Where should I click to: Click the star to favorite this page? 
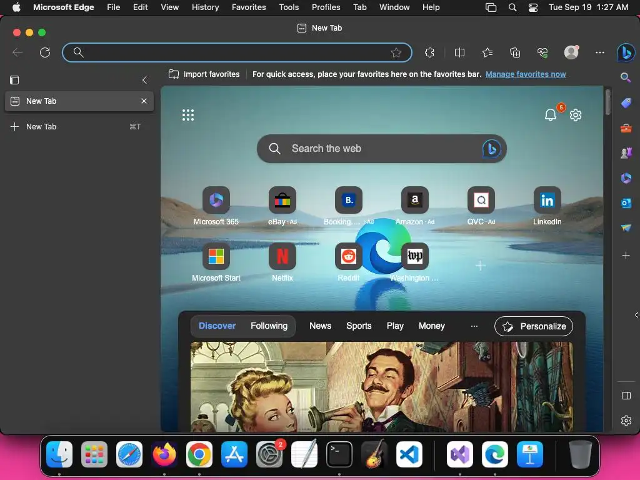pyautogui.click(x=396, y=52)
